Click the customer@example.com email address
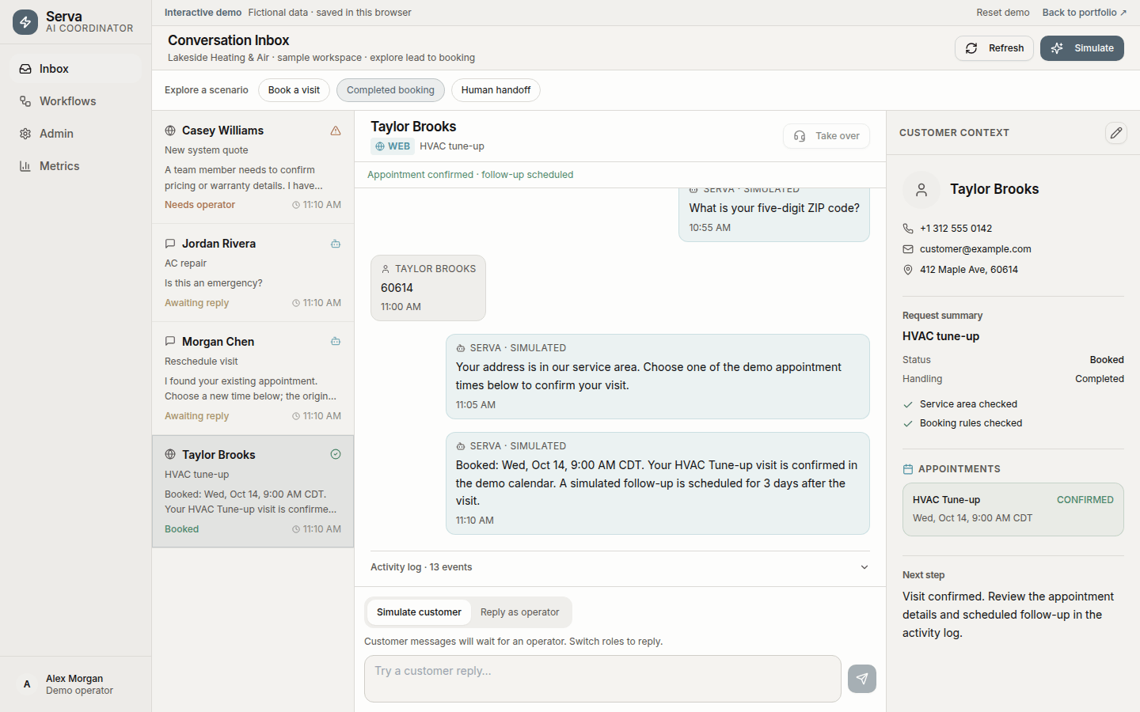The width and height of the screenshot is (1140, 712). click(x=975, y=249)
